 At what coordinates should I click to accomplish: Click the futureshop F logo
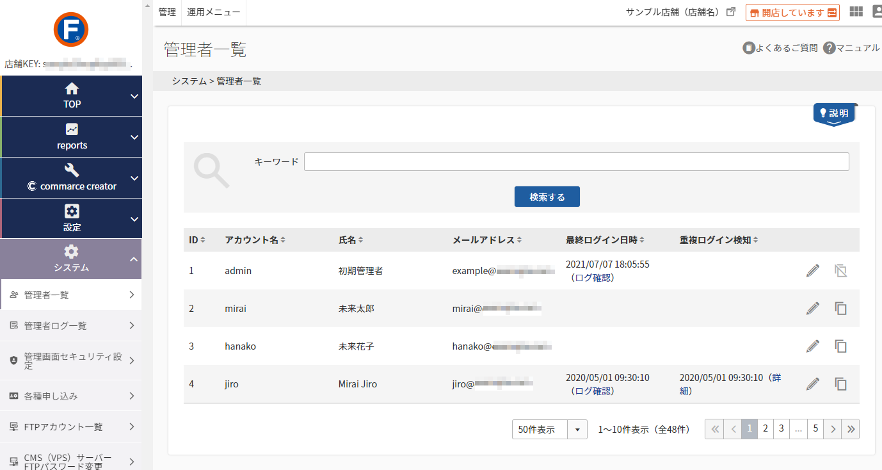pyautogui.click(x=71, y=29)
